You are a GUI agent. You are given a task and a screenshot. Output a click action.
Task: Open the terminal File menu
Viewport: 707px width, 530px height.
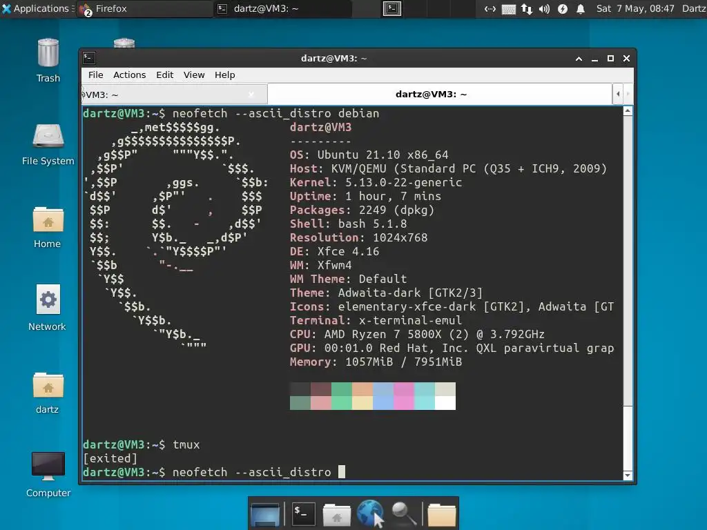pos(95,75)
